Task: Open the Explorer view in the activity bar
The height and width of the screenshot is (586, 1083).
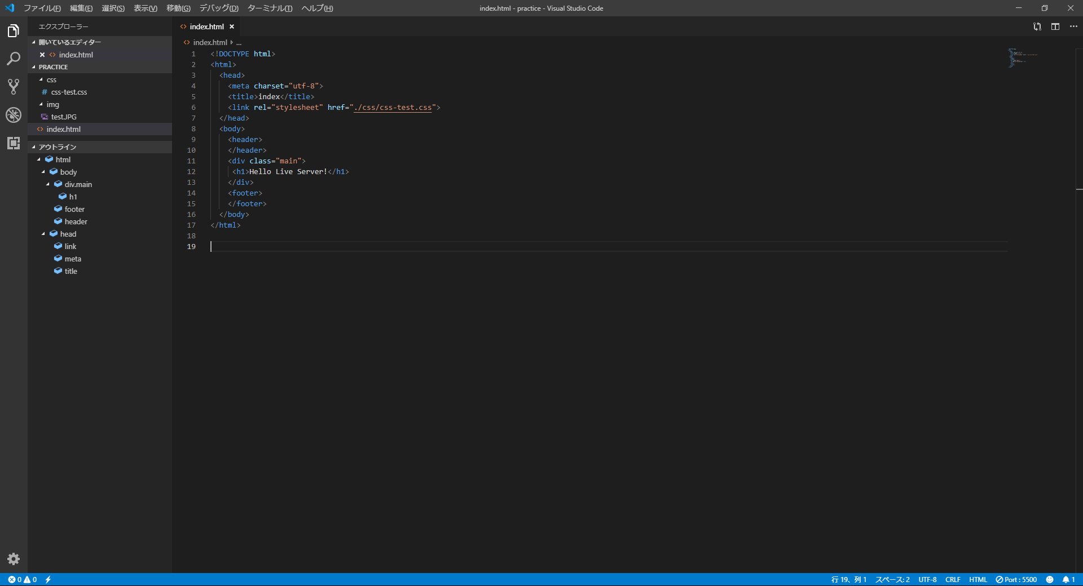Action: 14,30
